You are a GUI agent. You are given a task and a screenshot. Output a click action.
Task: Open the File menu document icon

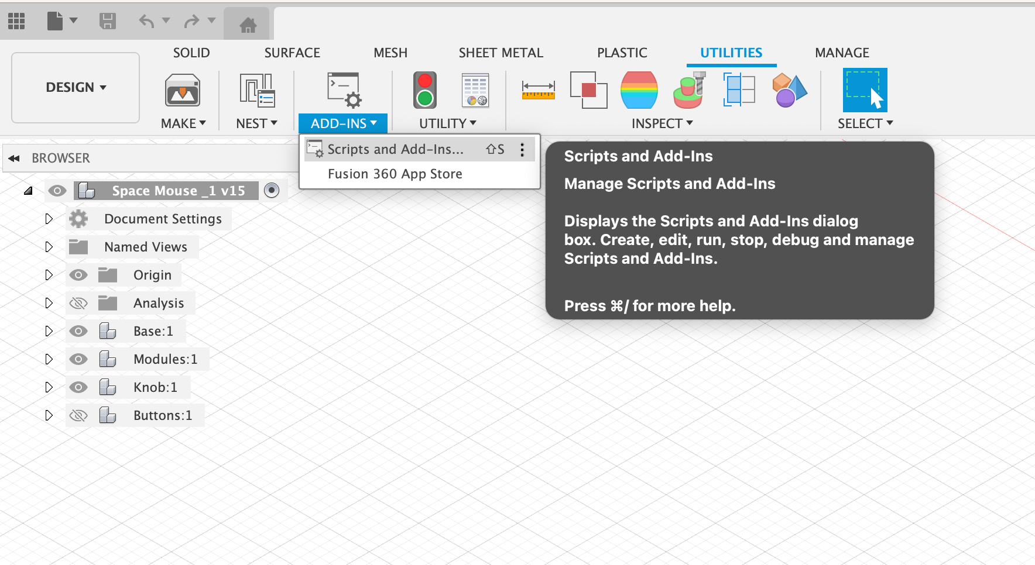54,21
